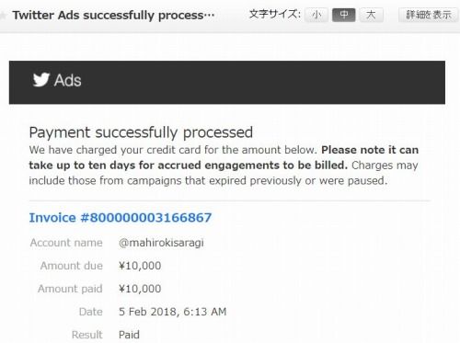Click the @mahirokisaragi account name
Screen dimensions: 460x343
161,243
